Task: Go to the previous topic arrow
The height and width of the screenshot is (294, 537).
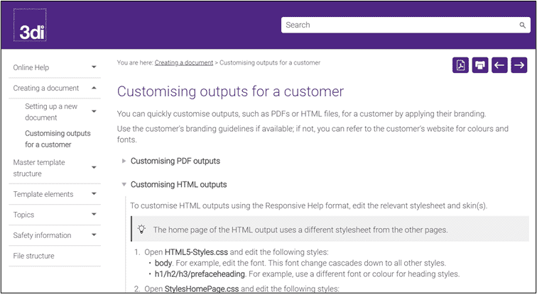Action: click(x=499, y=65)
